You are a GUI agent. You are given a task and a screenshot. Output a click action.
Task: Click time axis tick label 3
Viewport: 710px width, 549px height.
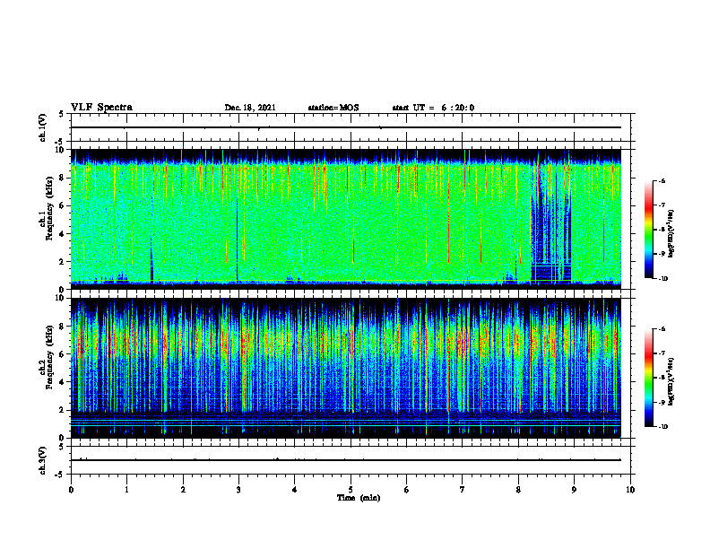(x=238, y=490)
